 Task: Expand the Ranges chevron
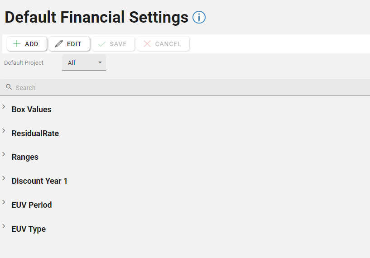(4, 154)
